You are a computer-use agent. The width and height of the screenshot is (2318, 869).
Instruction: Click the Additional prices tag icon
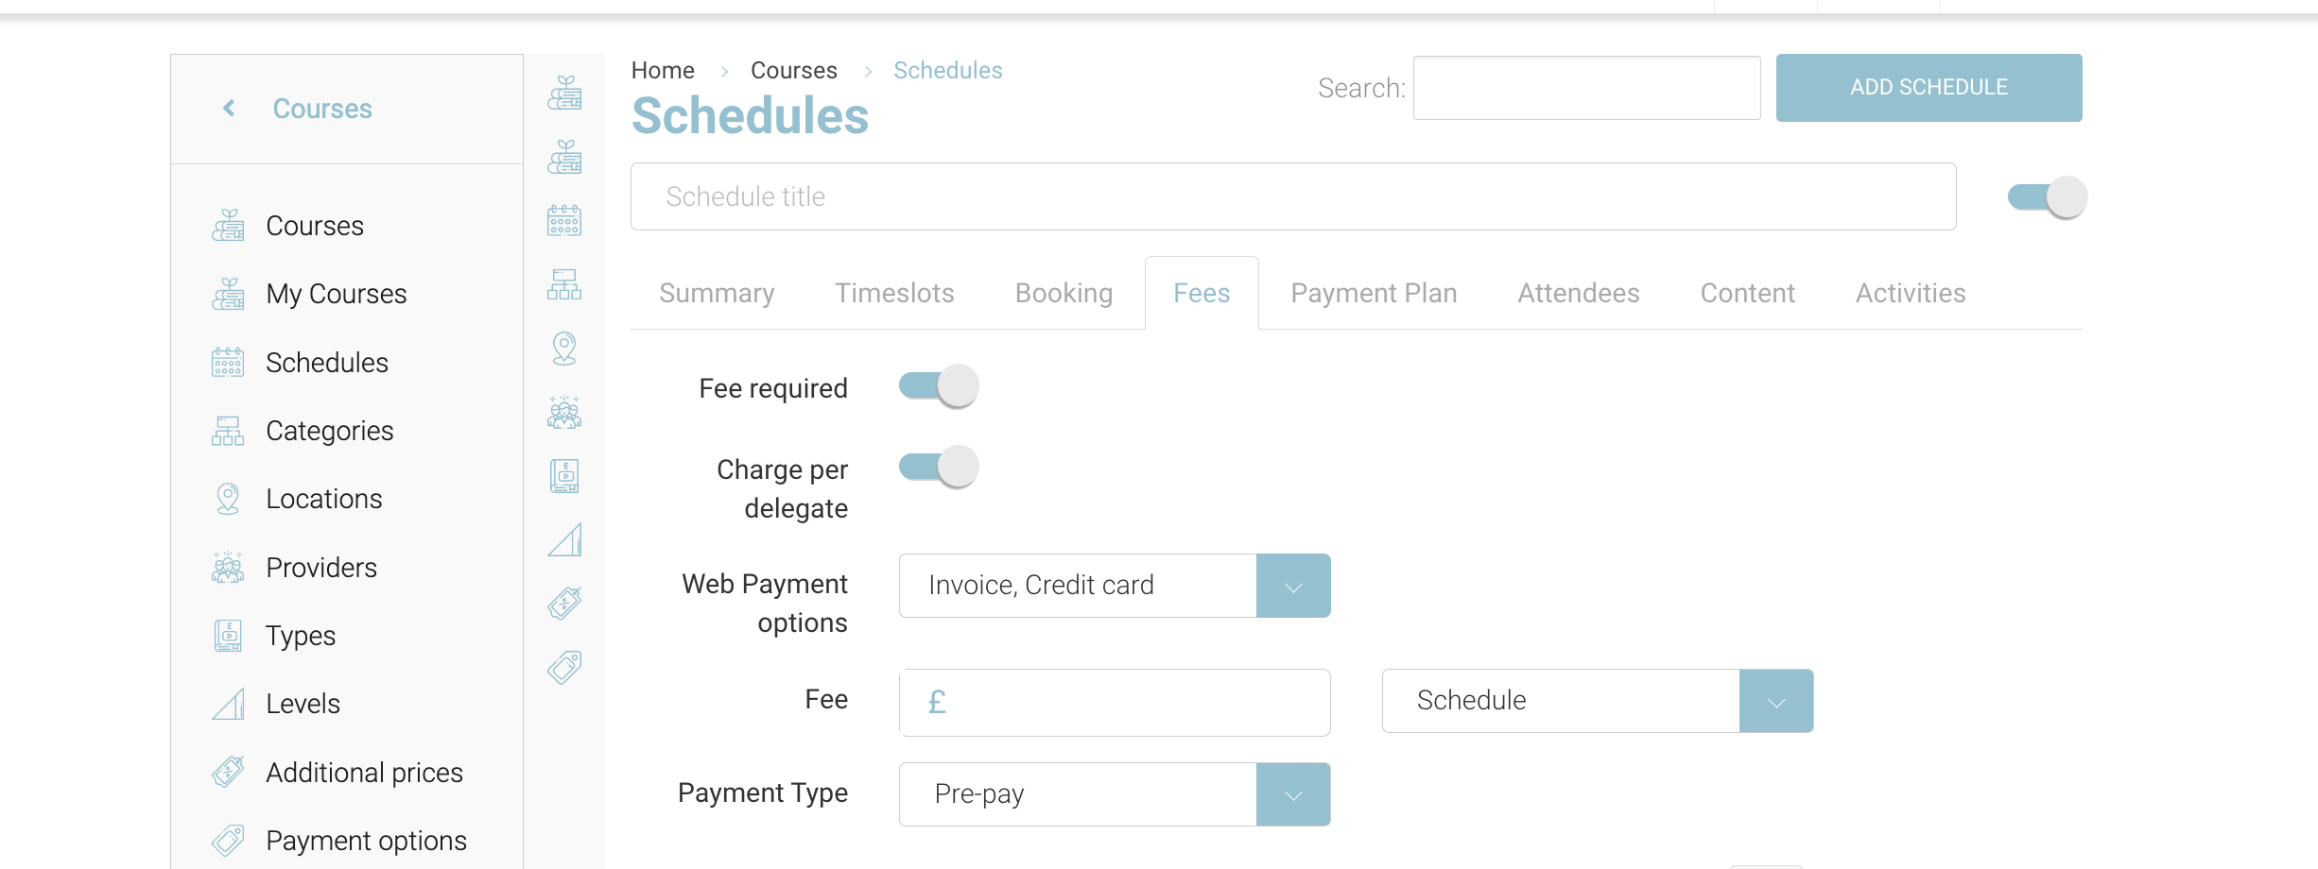pyautogui.click(x=228, y=773)
